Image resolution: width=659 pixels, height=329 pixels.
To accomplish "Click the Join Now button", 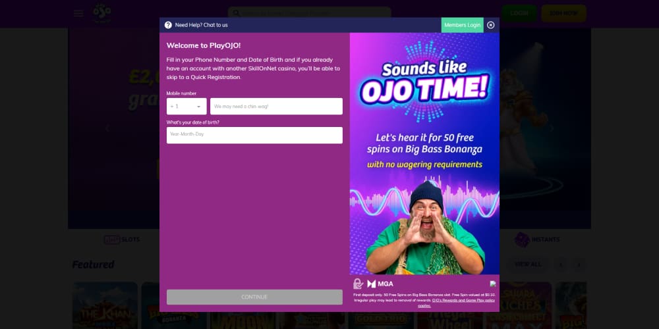I will [563, 13].
